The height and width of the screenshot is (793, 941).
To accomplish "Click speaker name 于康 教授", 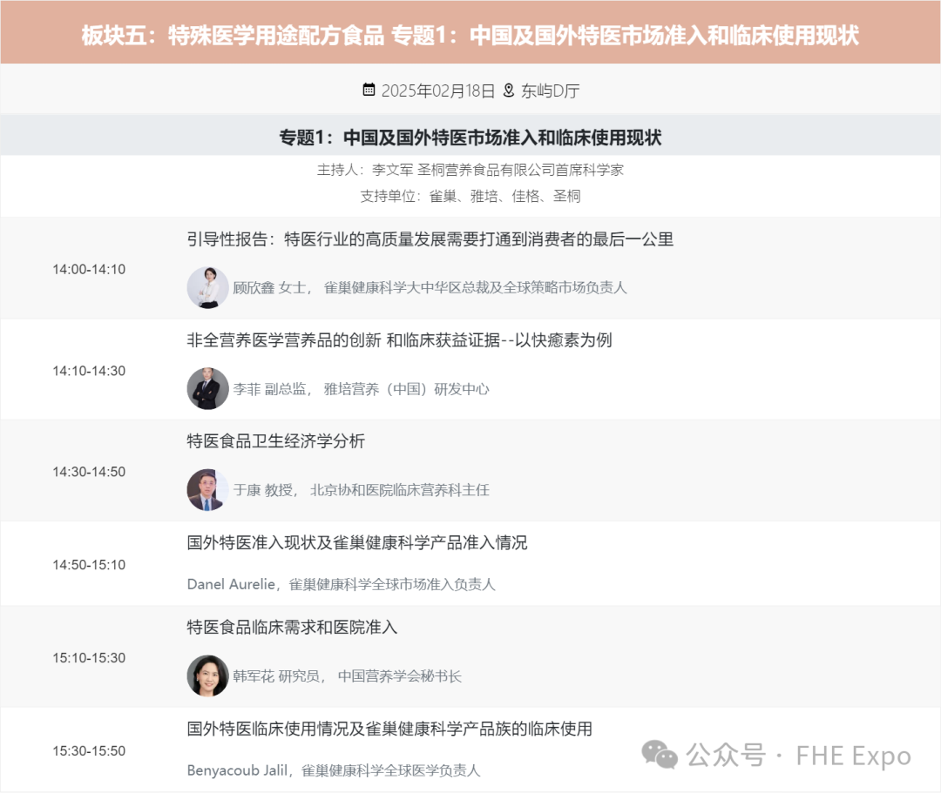I will [x=264, y=490].
